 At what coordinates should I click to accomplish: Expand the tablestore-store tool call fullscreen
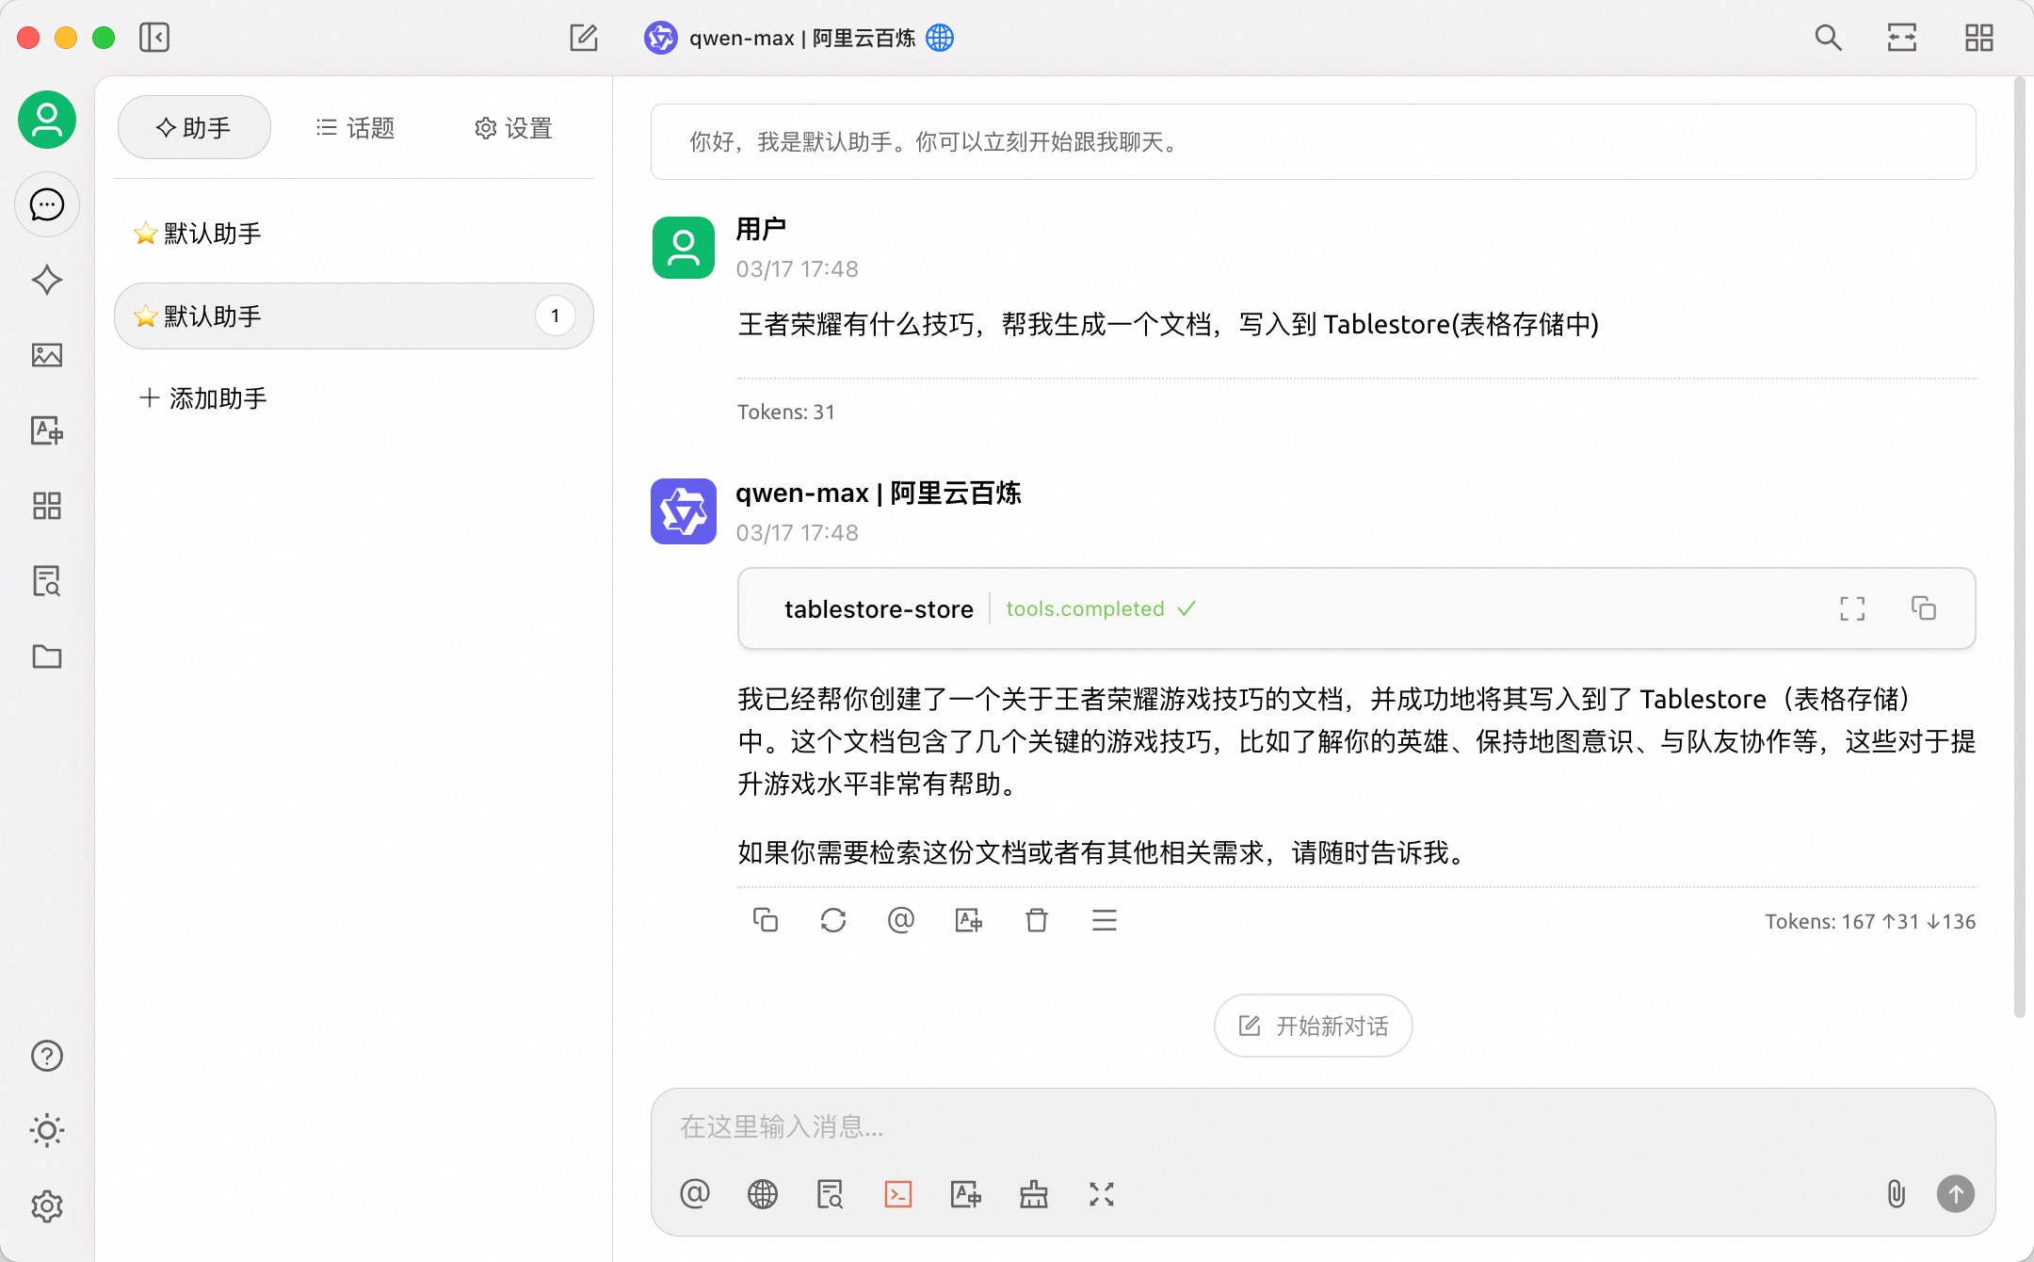pyautogui.click(x=1851, y=608)
